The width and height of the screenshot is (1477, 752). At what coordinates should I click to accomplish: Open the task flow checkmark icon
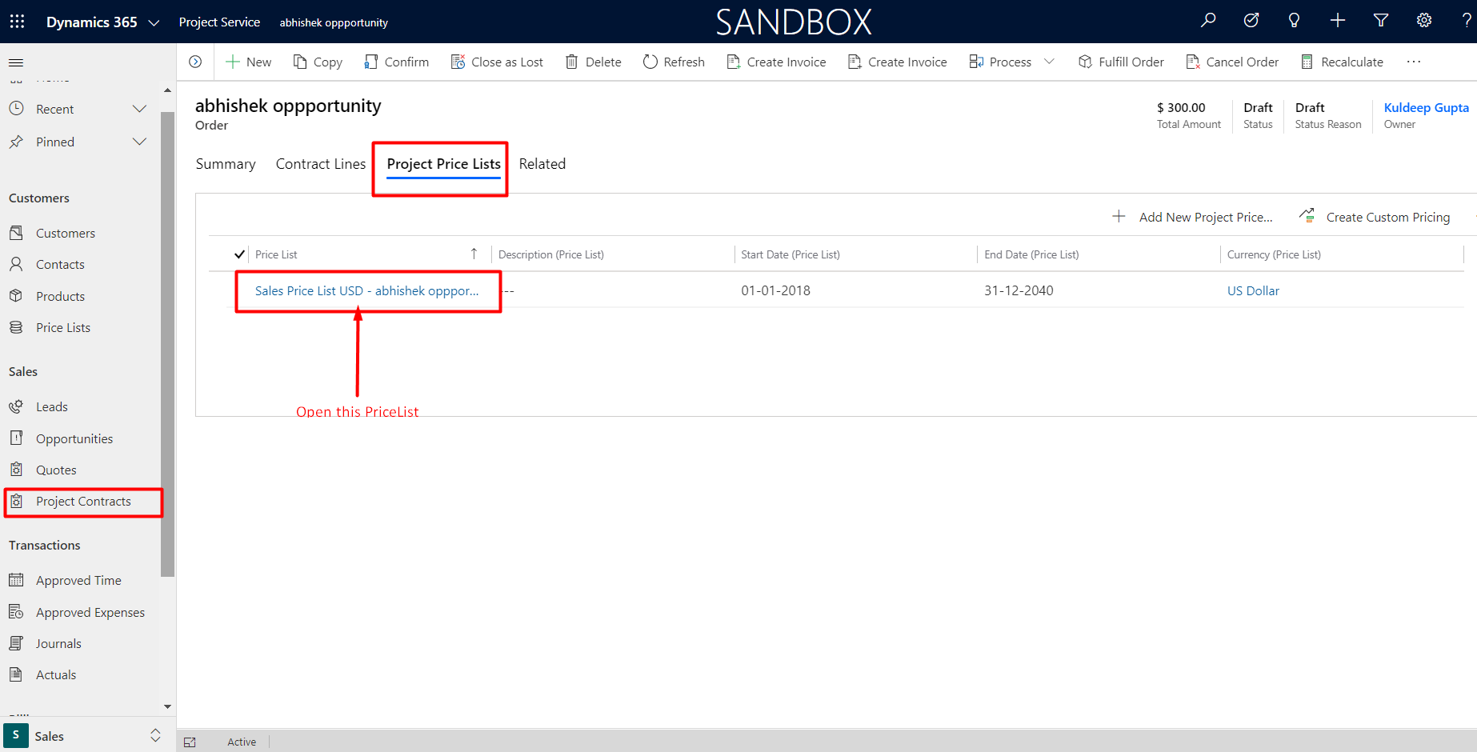pyautogui.click(x=1251, y=21)
